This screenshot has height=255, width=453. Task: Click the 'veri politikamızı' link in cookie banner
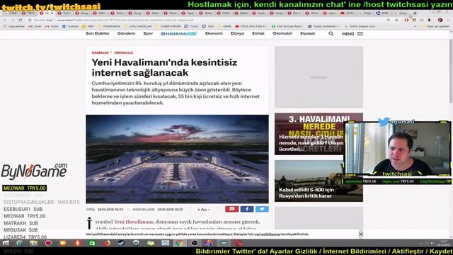[x=268, y=234]
